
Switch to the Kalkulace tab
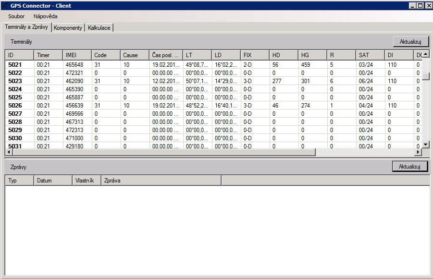coord(99,28)
